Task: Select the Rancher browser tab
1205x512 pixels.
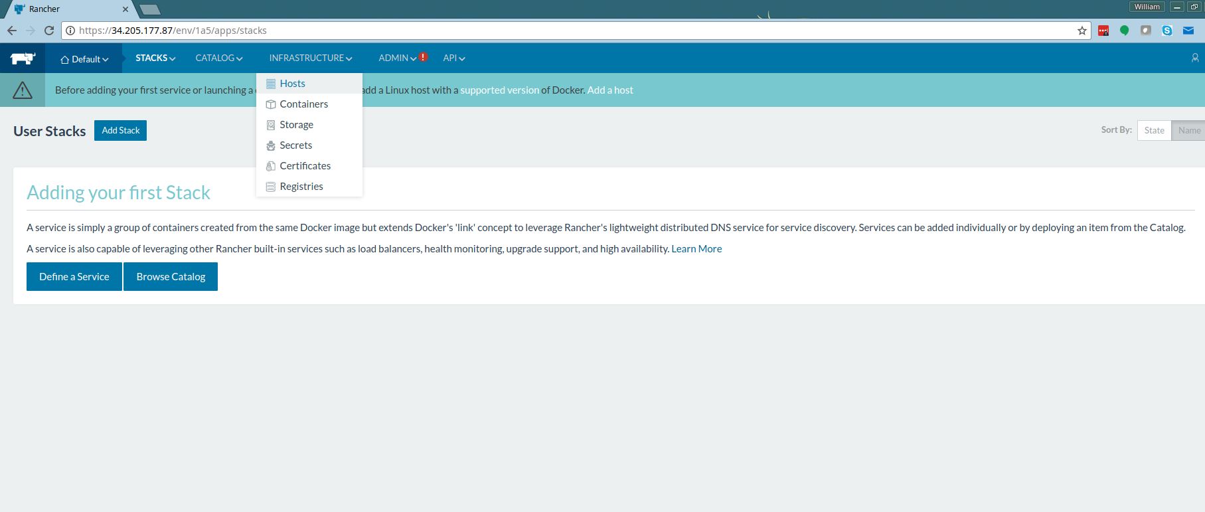Action: click(70, 9)
